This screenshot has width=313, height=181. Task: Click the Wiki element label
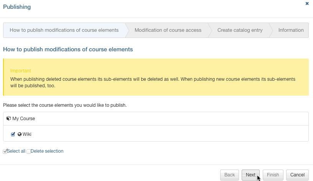[27, 134]
